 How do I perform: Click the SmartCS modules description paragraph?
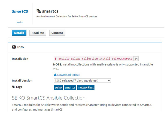82,107
